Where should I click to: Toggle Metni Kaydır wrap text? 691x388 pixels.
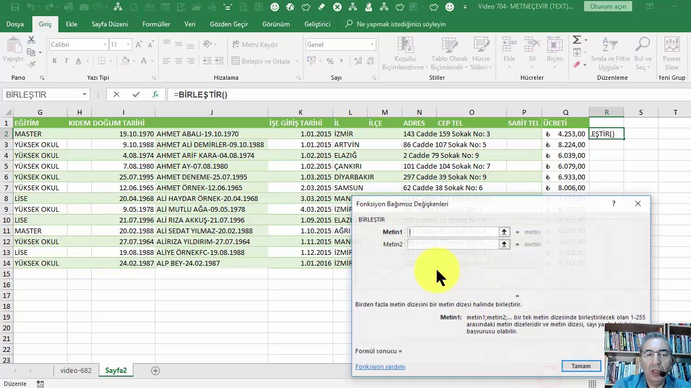pyautogui.click(x=255, y=45)
